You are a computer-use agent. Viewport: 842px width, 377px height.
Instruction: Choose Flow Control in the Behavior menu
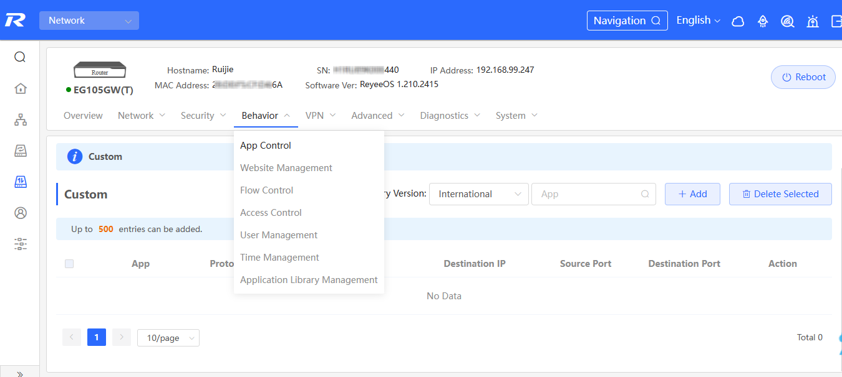266,190
